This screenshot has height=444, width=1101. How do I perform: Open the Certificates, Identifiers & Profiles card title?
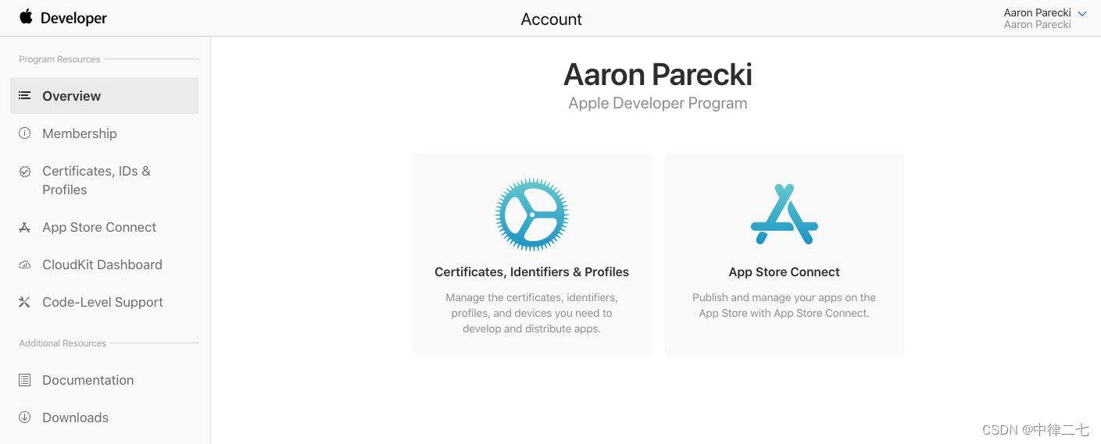tap(531, 272)
